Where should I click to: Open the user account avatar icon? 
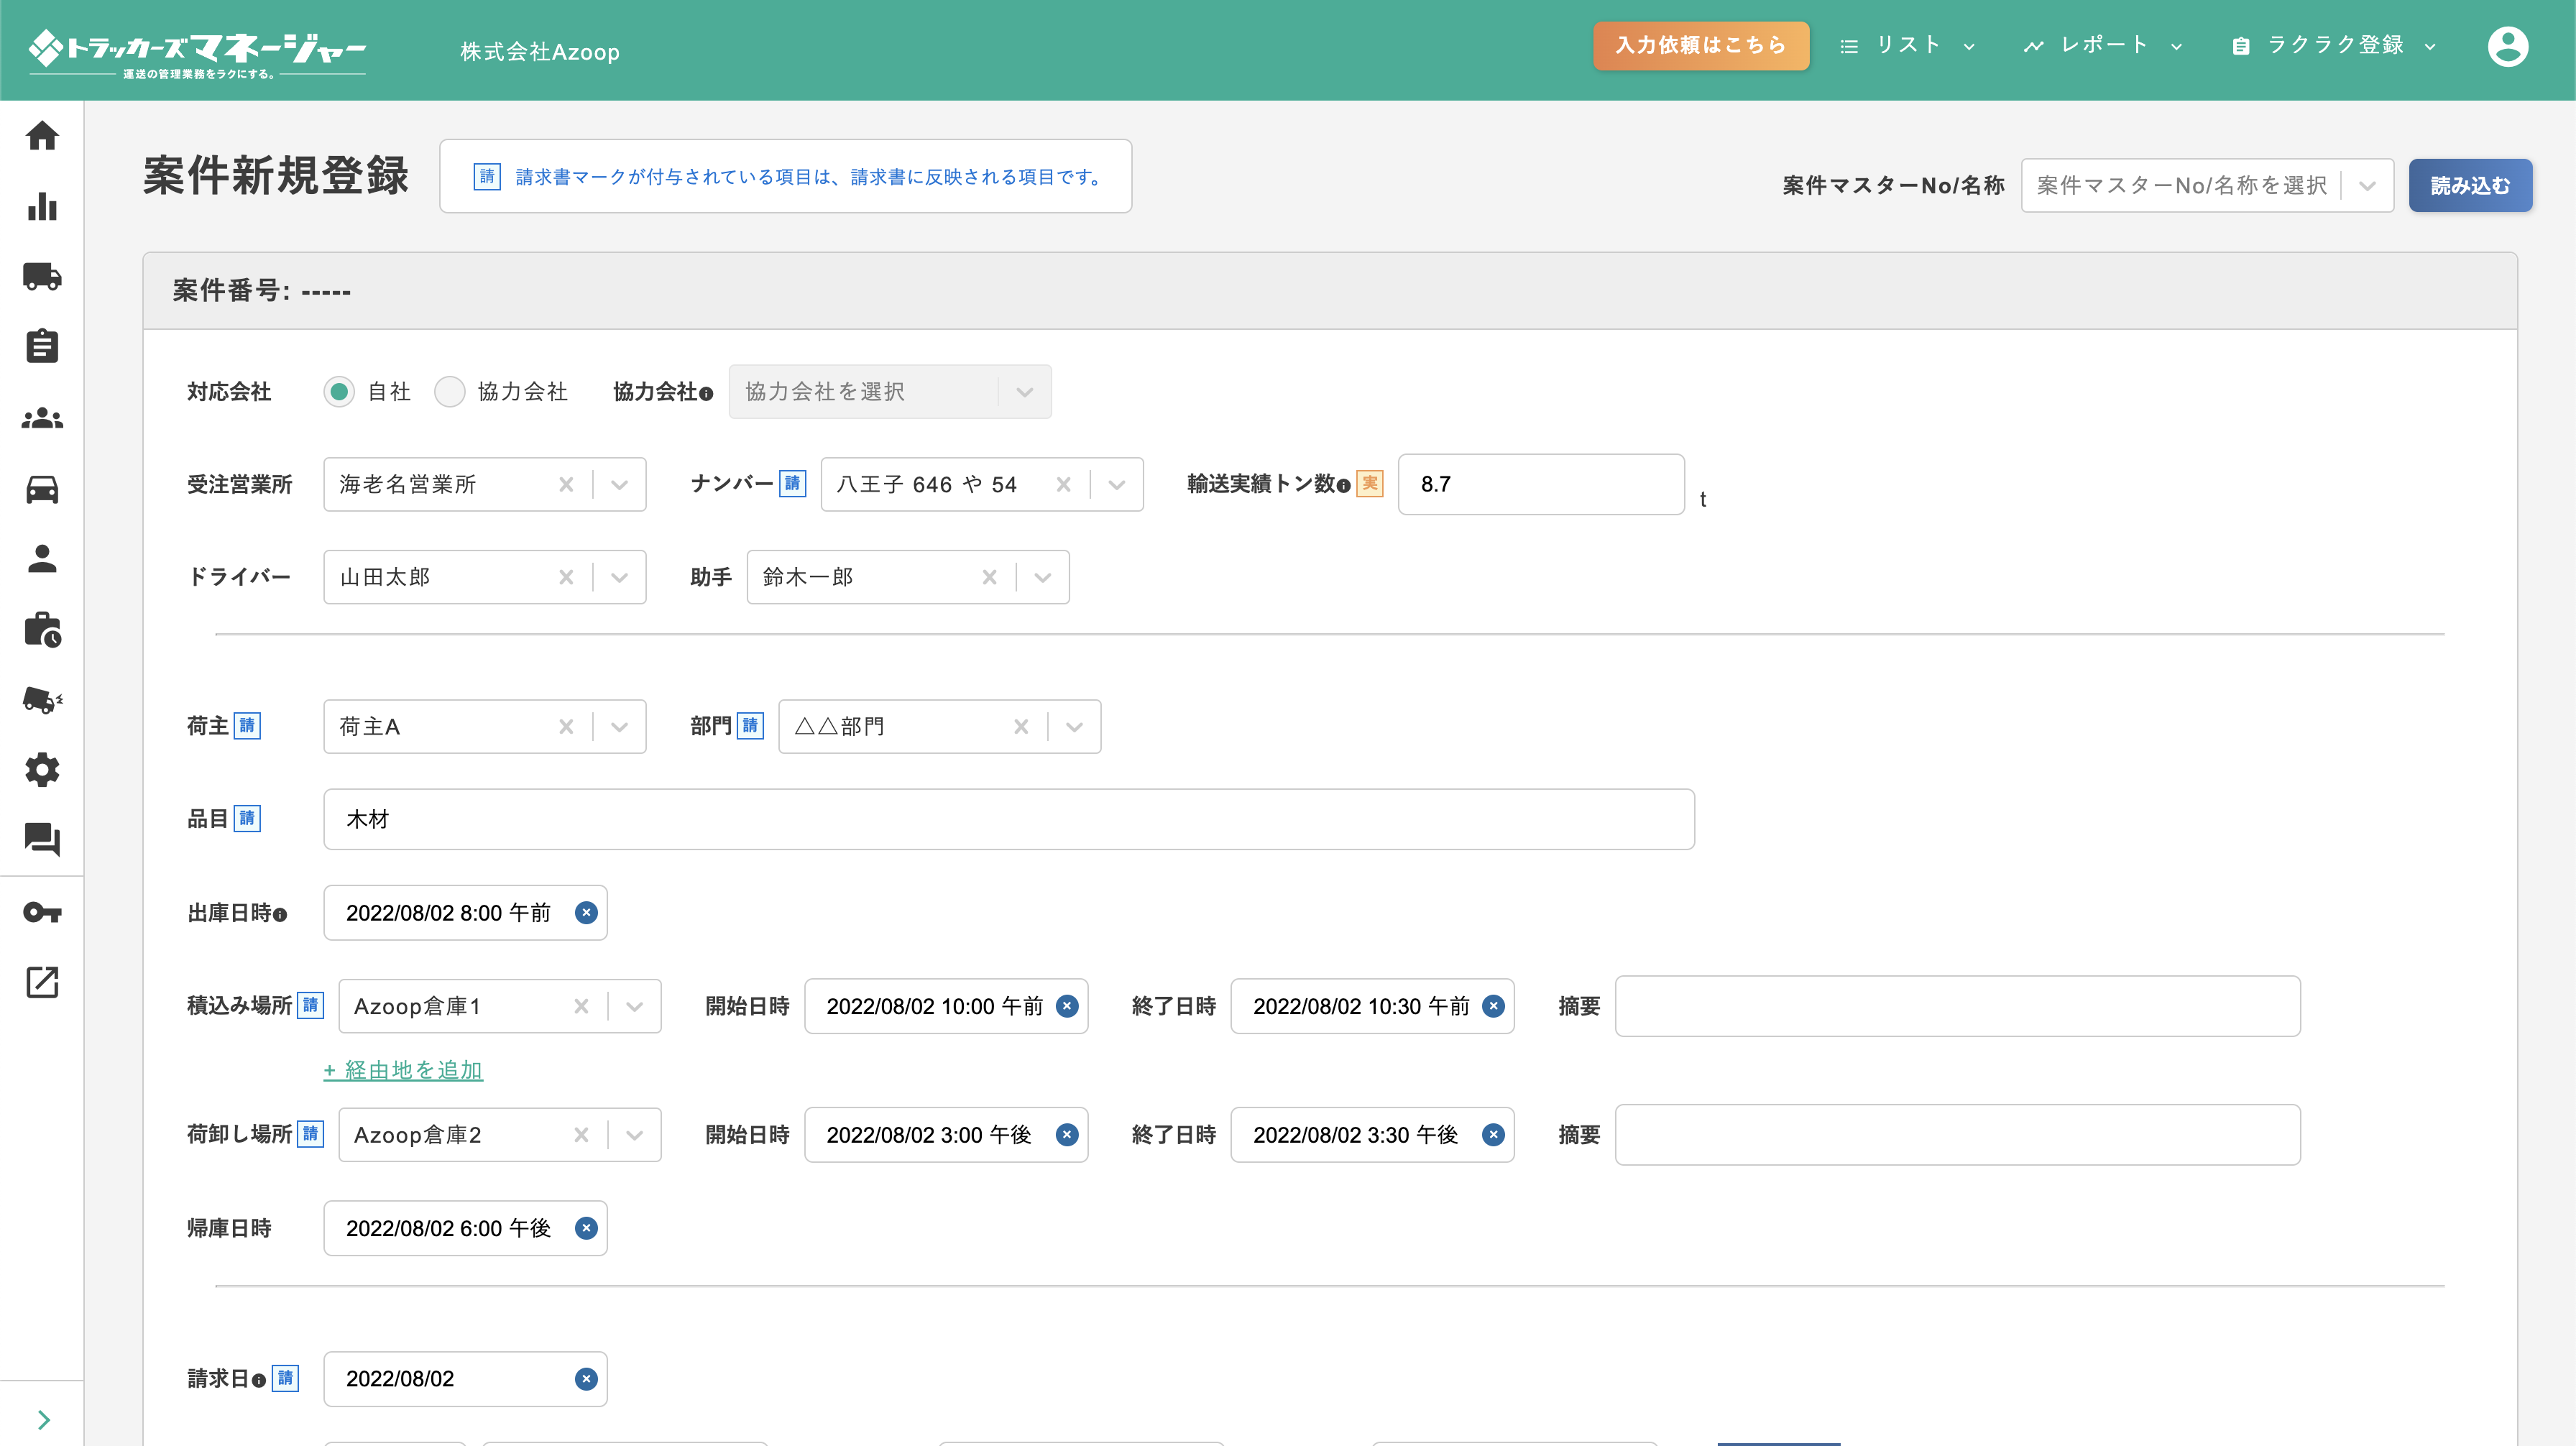coord(2508,46)
